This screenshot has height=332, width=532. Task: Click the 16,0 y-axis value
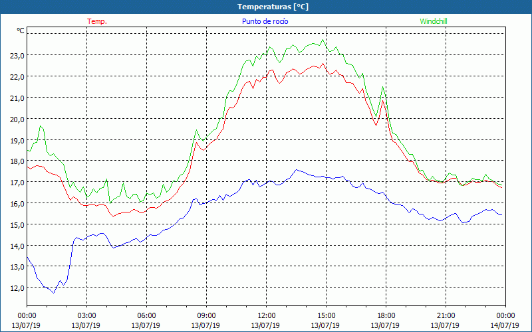click(x=17, y=204)
